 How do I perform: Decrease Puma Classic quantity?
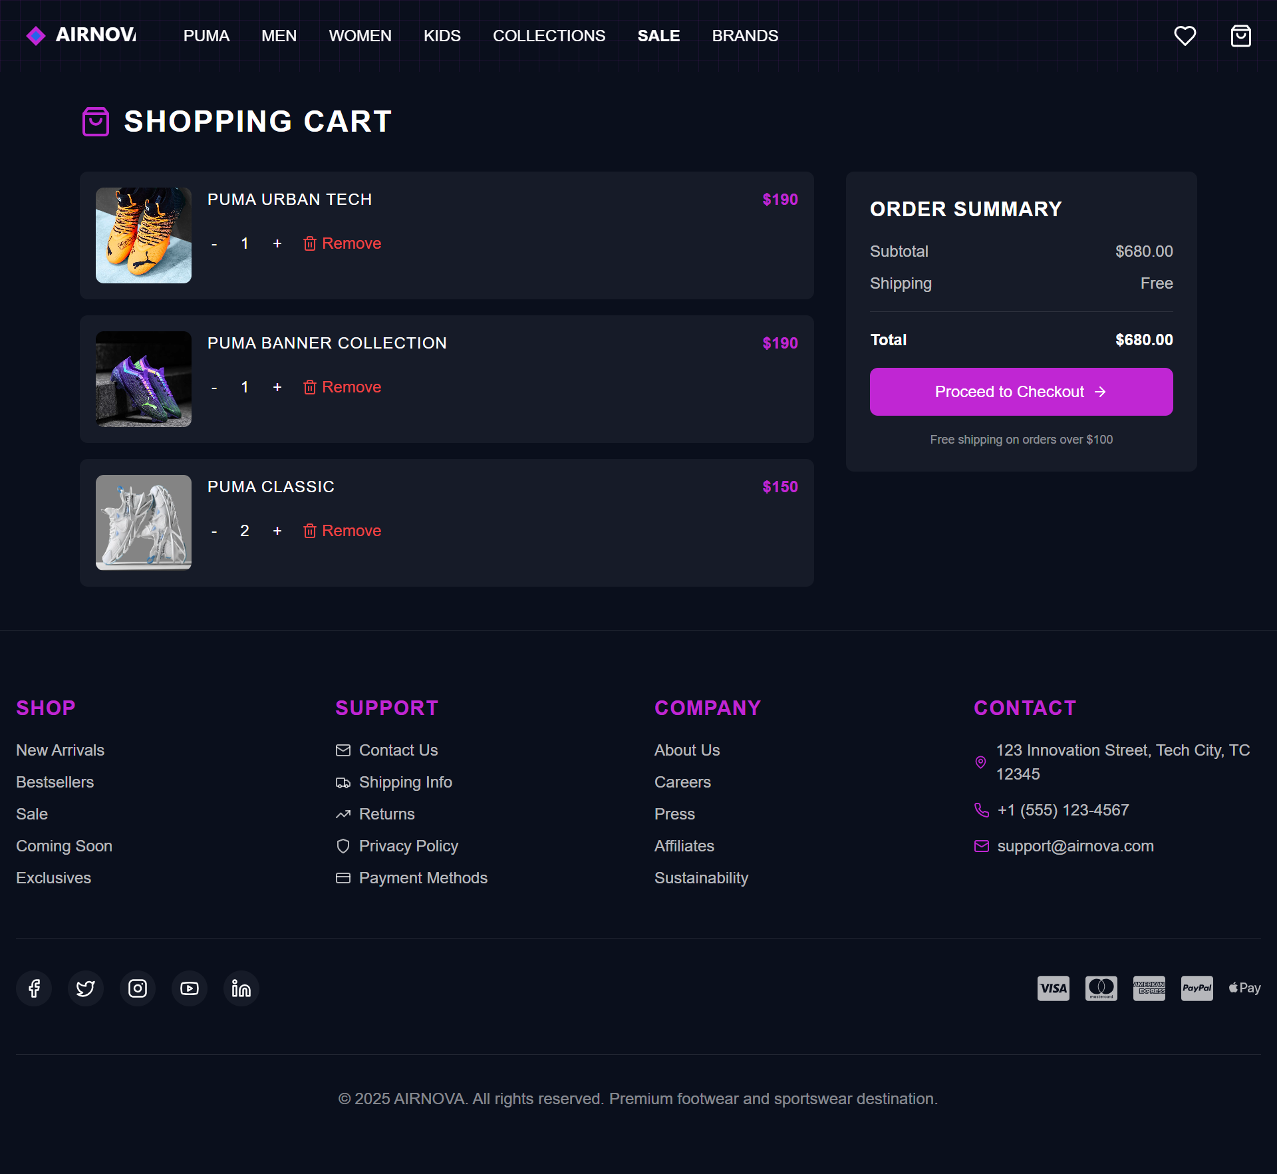tap(214, 531)
